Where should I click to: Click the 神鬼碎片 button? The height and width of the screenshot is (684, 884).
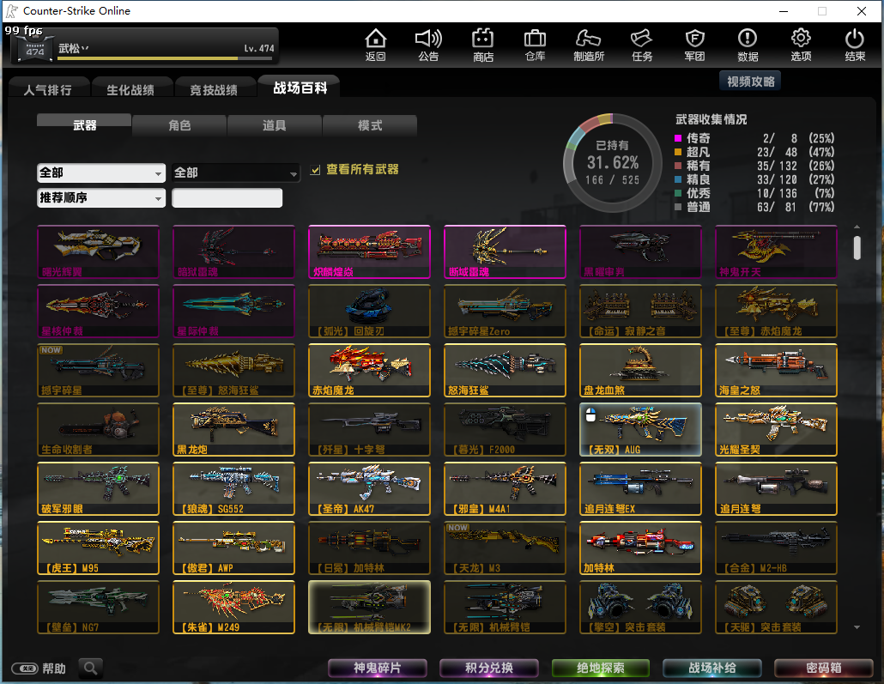coord(377,668)
